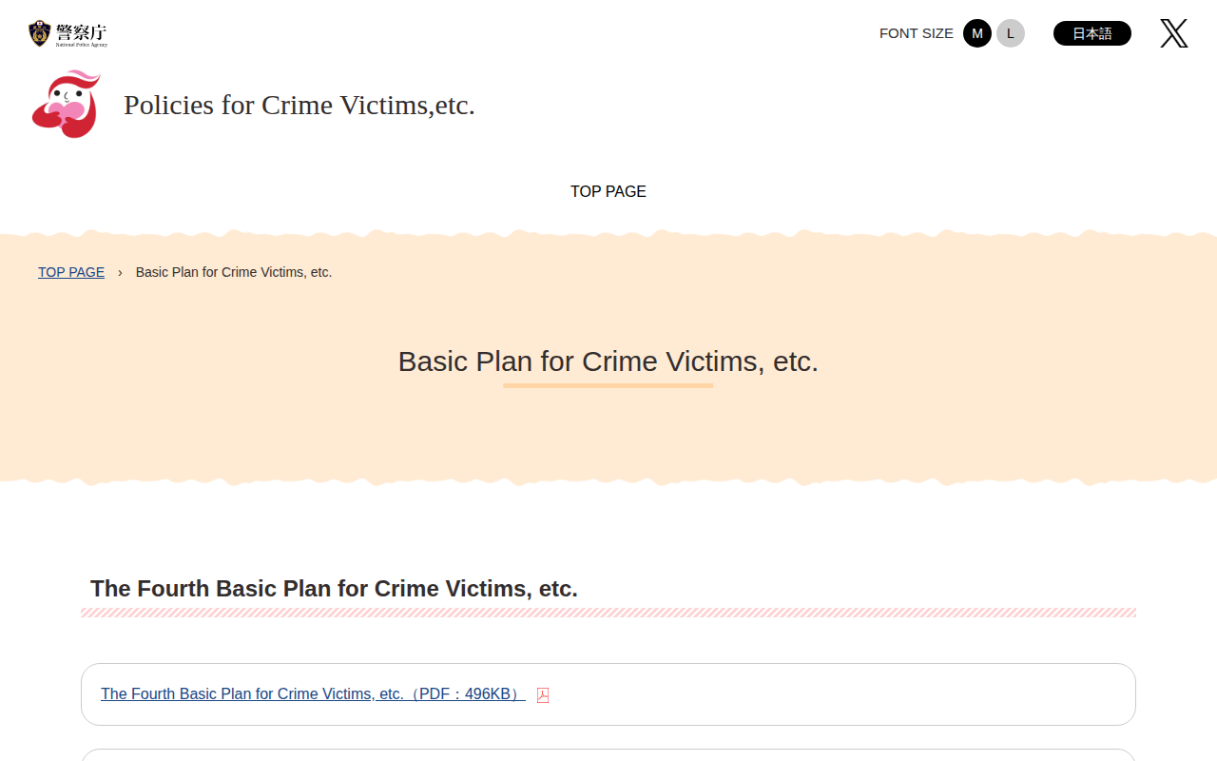Set font size to M

(976, 33)
